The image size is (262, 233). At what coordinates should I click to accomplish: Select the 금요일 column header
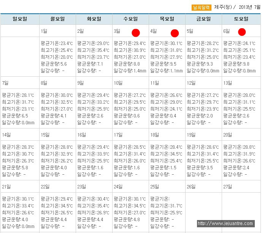(x=203, y=19)
